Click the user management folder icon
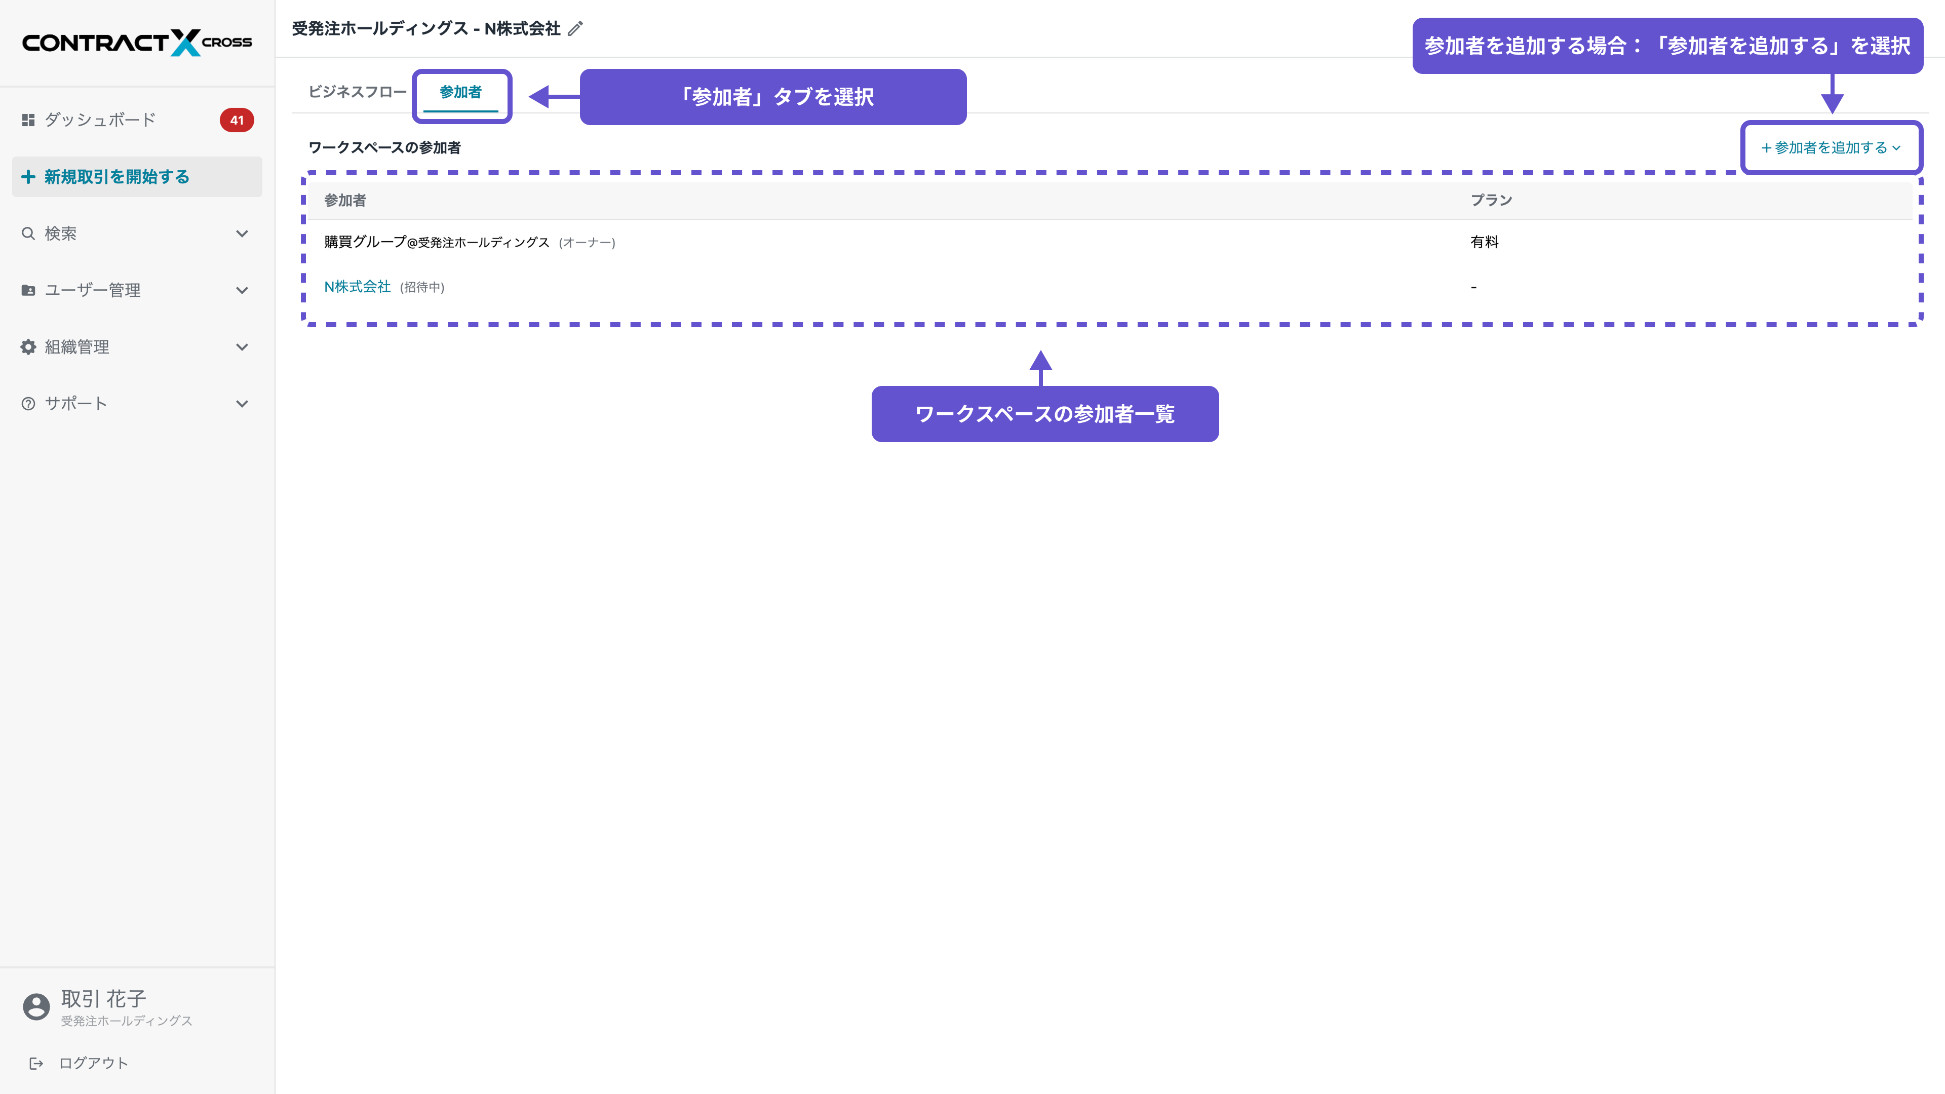Screen dimensions: 1945x1094 point(28,290)
